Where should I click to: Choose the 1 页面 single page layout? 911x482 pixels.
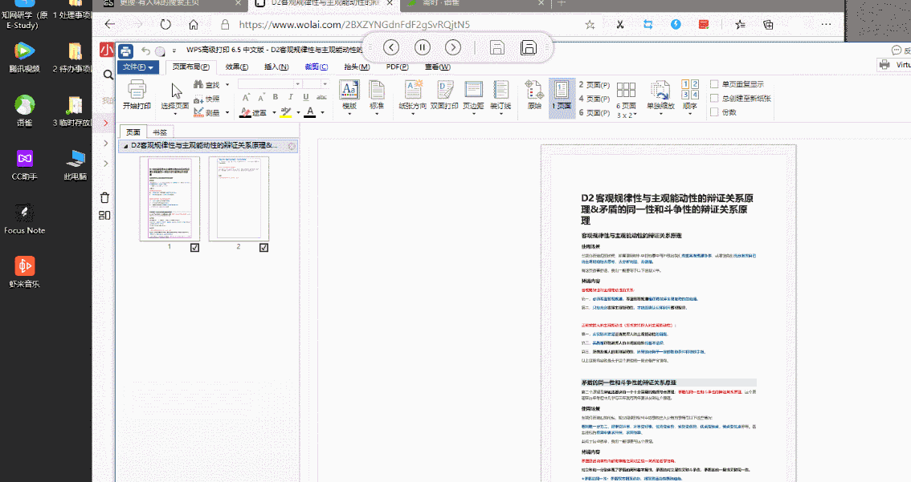pyautogui.click(x=562, y=91)
